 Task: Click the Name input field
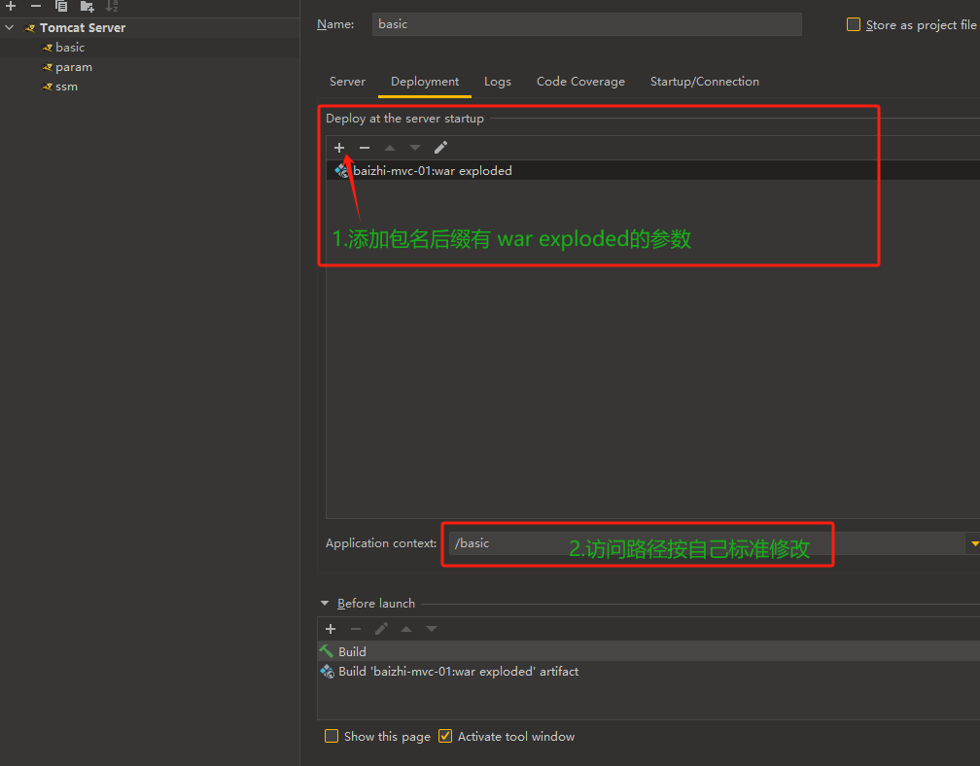(x=586, y=24)
